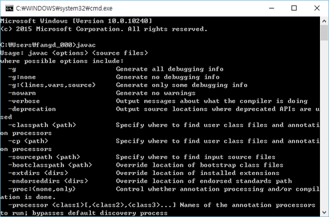The height and width of the screenshot is (217, 329).
Task: Click 'Override location of endorsed standards path'
Action: pyautogui.click(x=204, y=181)
